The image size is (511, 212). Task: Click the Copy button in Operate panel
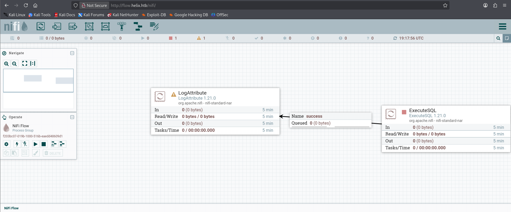(6, 153)
